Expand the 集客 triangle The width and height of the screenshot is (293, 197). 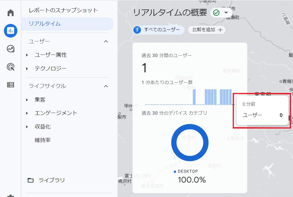[x=27, y=100]
